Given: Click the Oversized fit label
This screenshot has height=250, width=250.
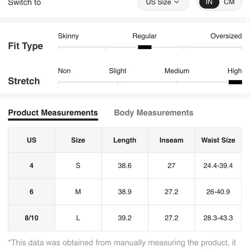Looking at the screenshot, I should coord(226,36).
